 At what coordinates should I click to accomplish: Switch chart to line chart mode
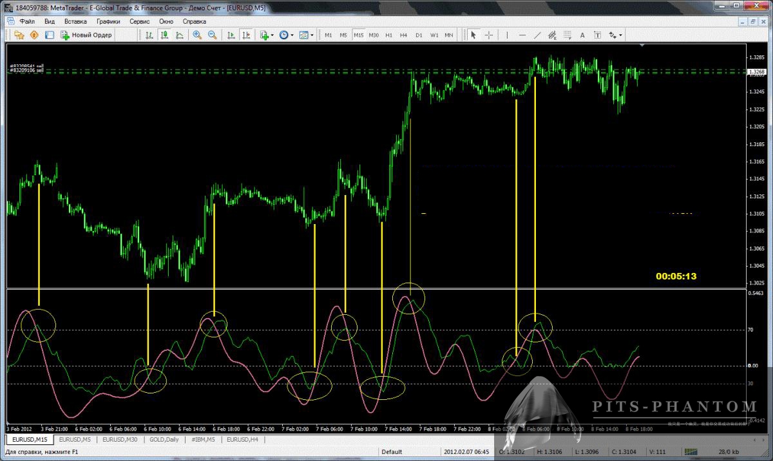click(x=179, y=35)
